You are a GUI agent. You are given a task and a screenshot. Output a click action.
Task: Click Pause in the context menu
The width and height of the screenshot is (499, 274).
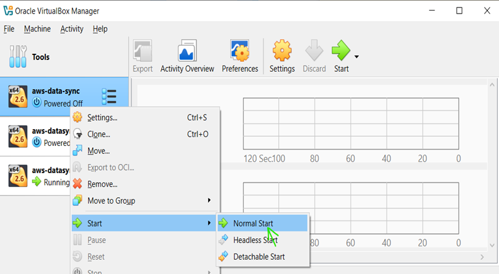pyautogui.click(x=145, y=240)
